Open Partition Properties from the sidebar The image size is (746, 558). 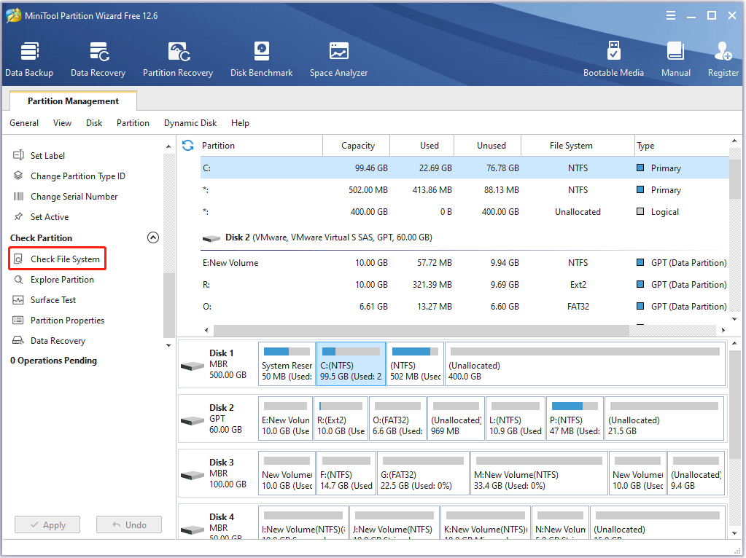tap(66, 320)
